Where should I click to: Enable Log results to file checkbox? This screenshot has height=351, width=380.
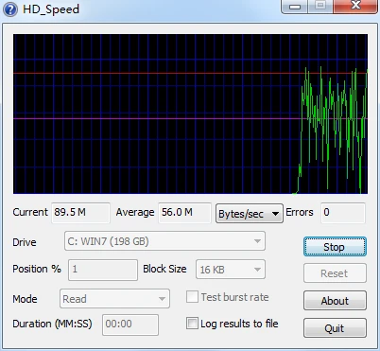pyautogui.click(x=192, y=324)
